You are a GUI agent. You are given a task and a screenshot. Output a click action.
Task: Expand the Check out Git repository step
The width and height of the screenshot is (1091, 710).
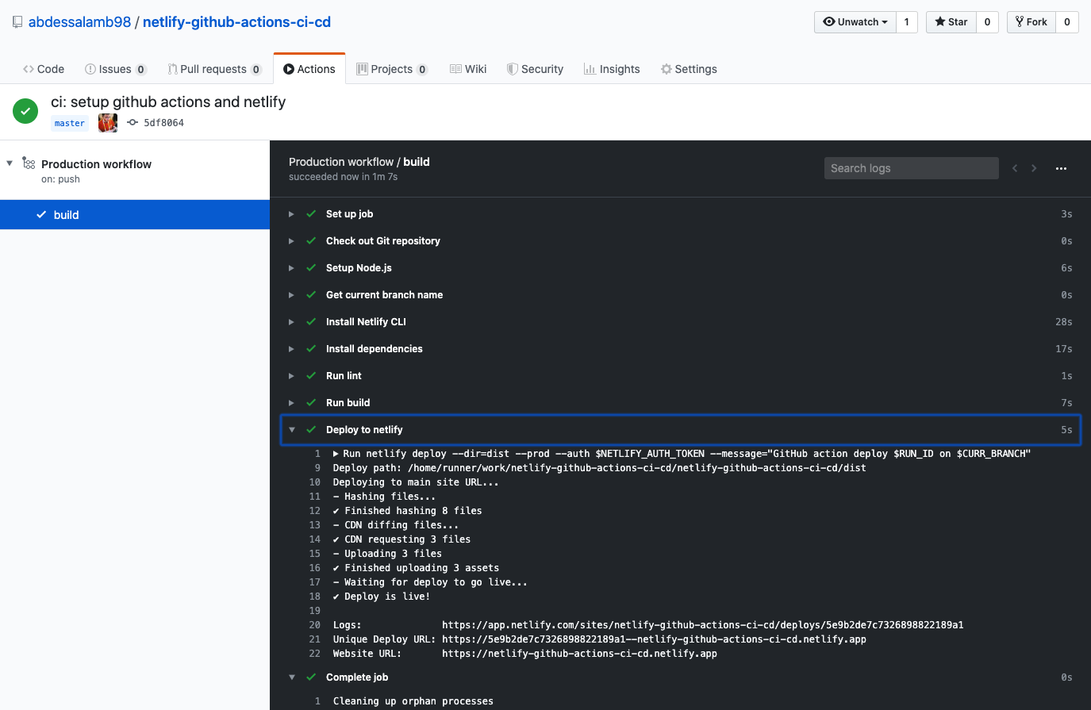[x=291, y=241]
